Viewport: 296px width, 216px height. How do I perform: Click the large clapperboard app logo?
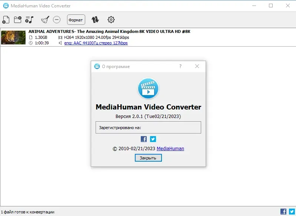(149, 88)
